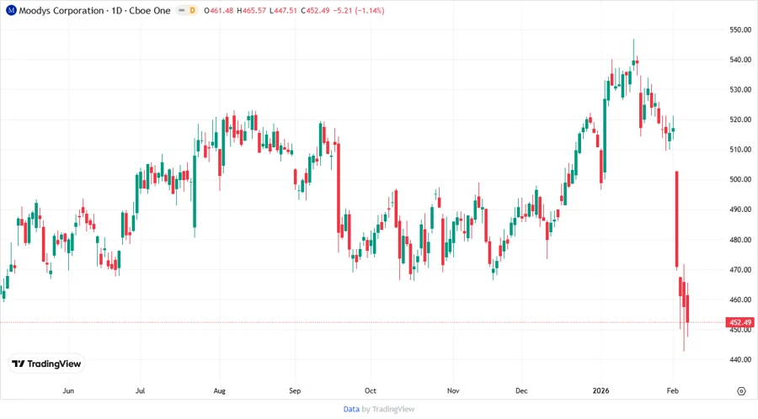Click the 530.00 price axis label
Viewport: 758px width, 419px height.
pyautogui.click(x=740, y=89)
